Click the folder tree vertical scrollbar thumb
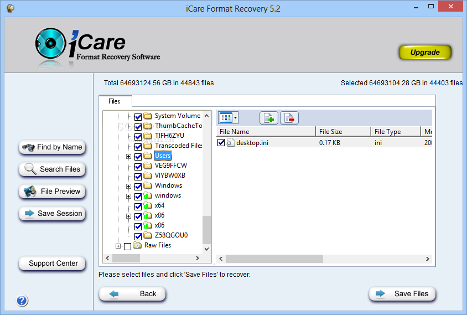 [207, 230]
